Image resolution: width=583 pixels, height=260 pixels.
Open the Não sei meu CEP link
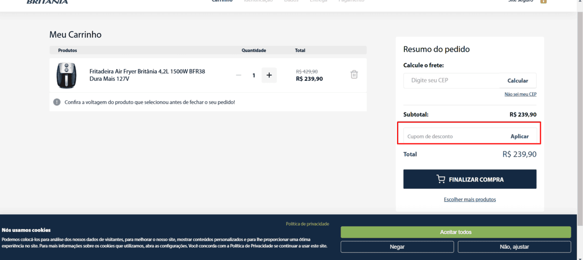520,94
